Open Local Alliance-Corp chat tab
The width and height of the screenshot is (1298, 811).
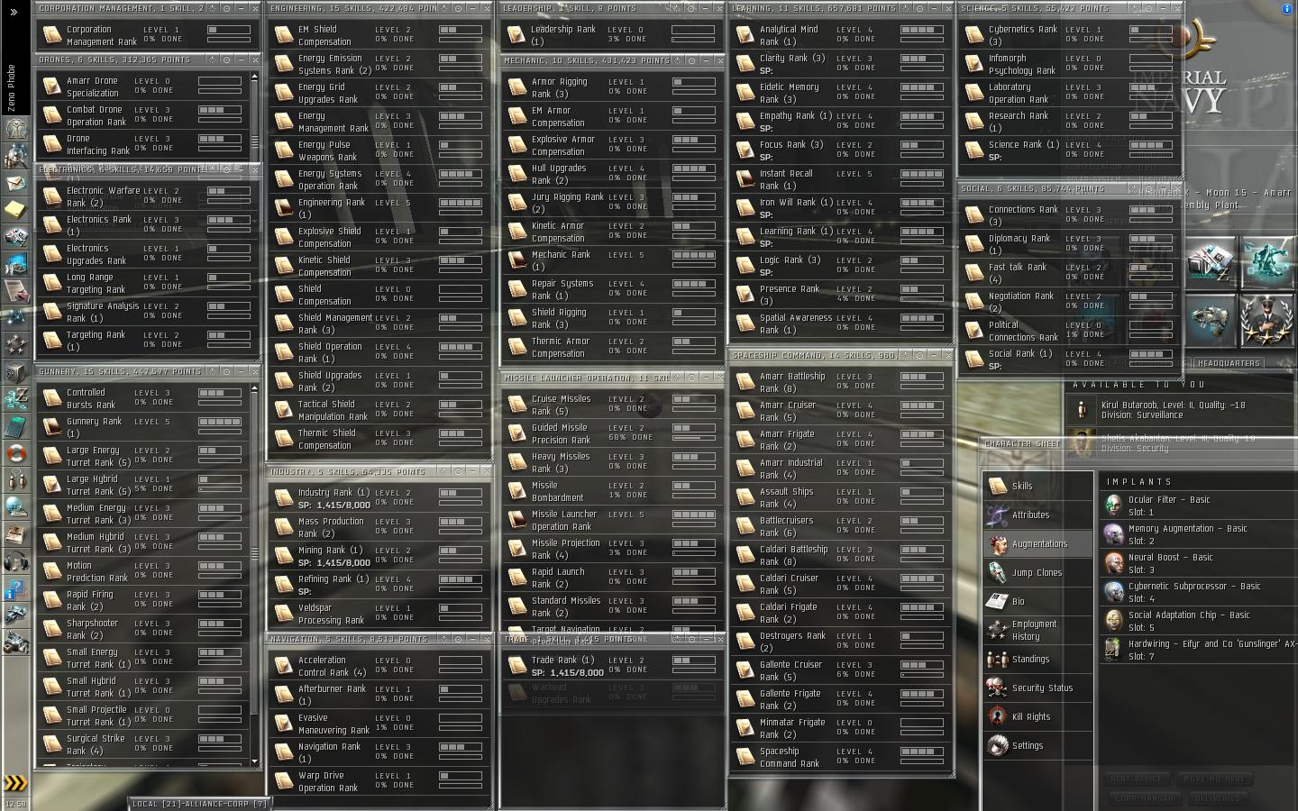[199, 803]
